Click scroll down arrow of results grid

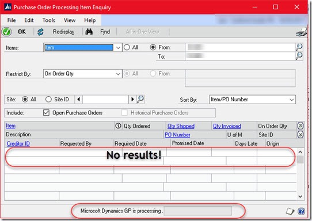click(x=300, y=196)
